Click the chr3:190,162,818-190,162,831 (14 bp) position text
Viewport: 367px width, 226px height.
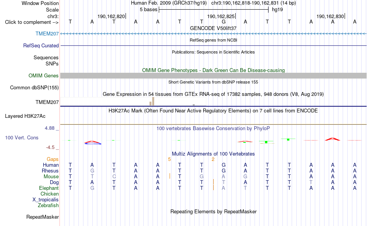[x=253, y=3]
